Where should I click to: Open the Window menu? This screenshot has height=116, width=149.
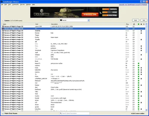(29, 5)
